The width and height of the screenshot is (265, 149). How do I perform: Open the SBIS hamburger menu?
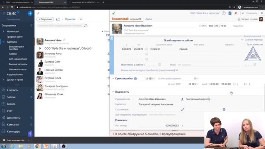click(x=4, y=13)
